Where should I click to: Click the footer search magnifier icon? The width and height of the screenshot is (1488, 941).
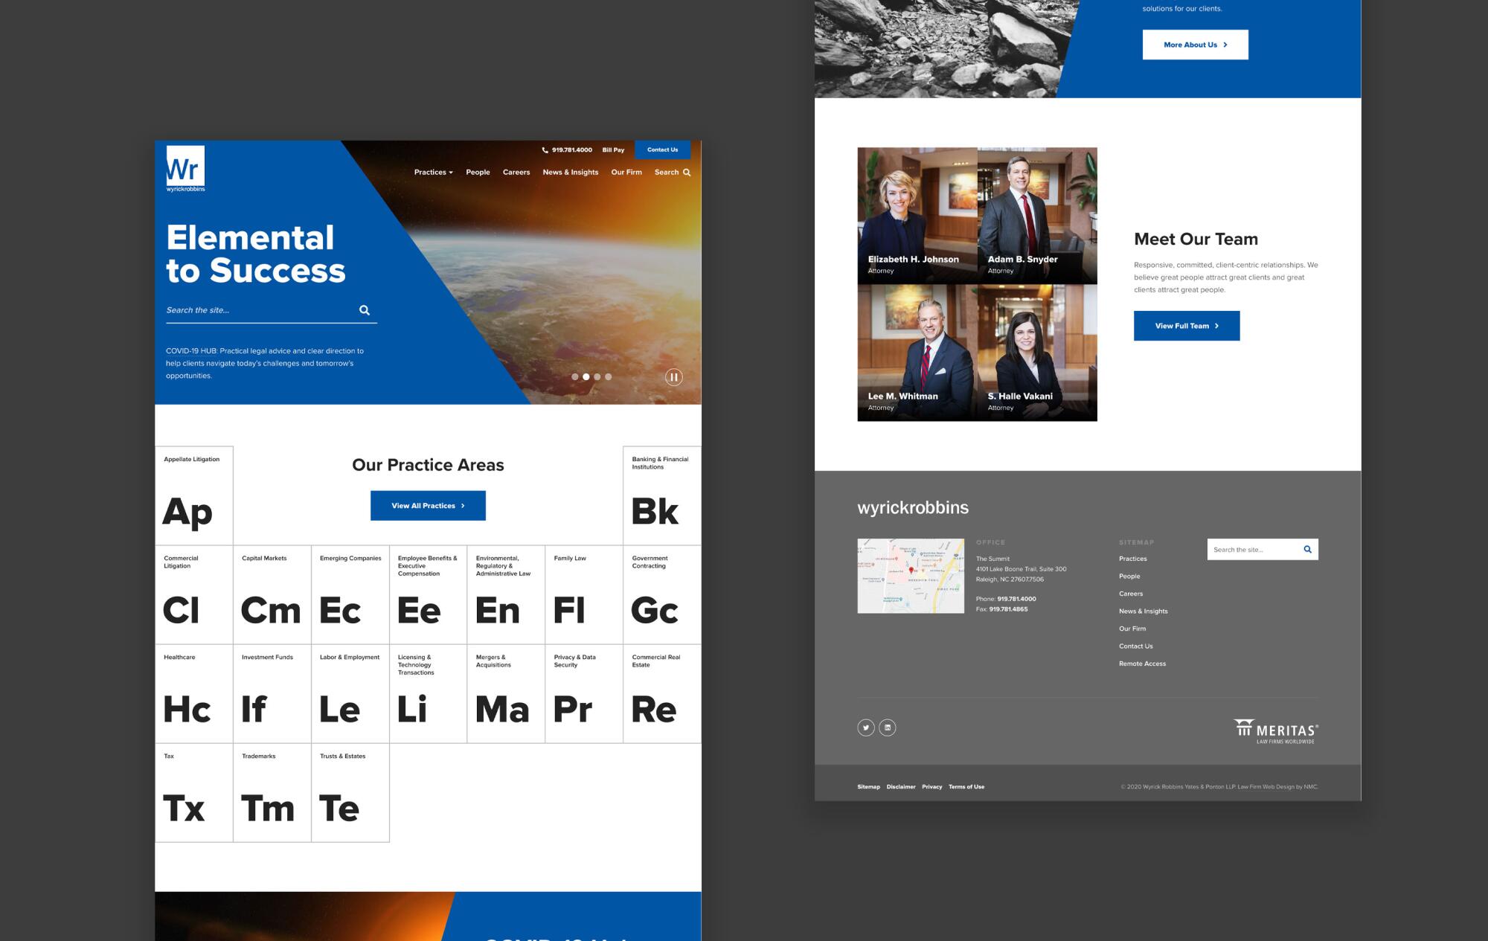click(x=1307, y=550)
